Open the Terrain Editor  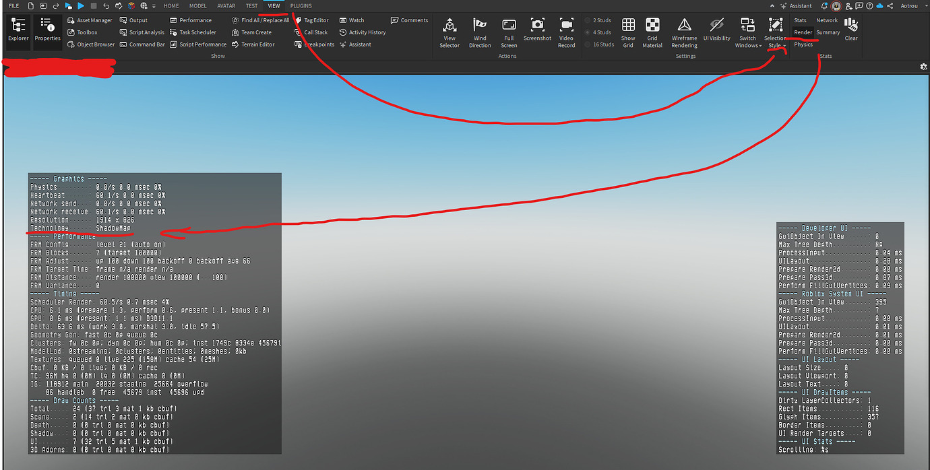(253, 44)
